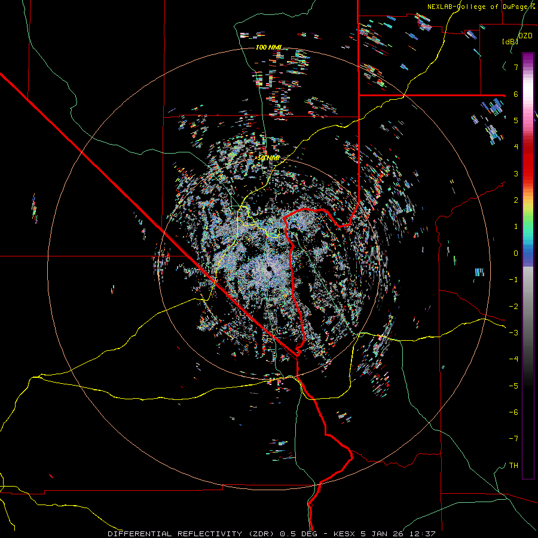Image resolution: width=538 pixels, height=538 pixels.
Task: Click the -2 value on the color scale
Action: [513, 307]
